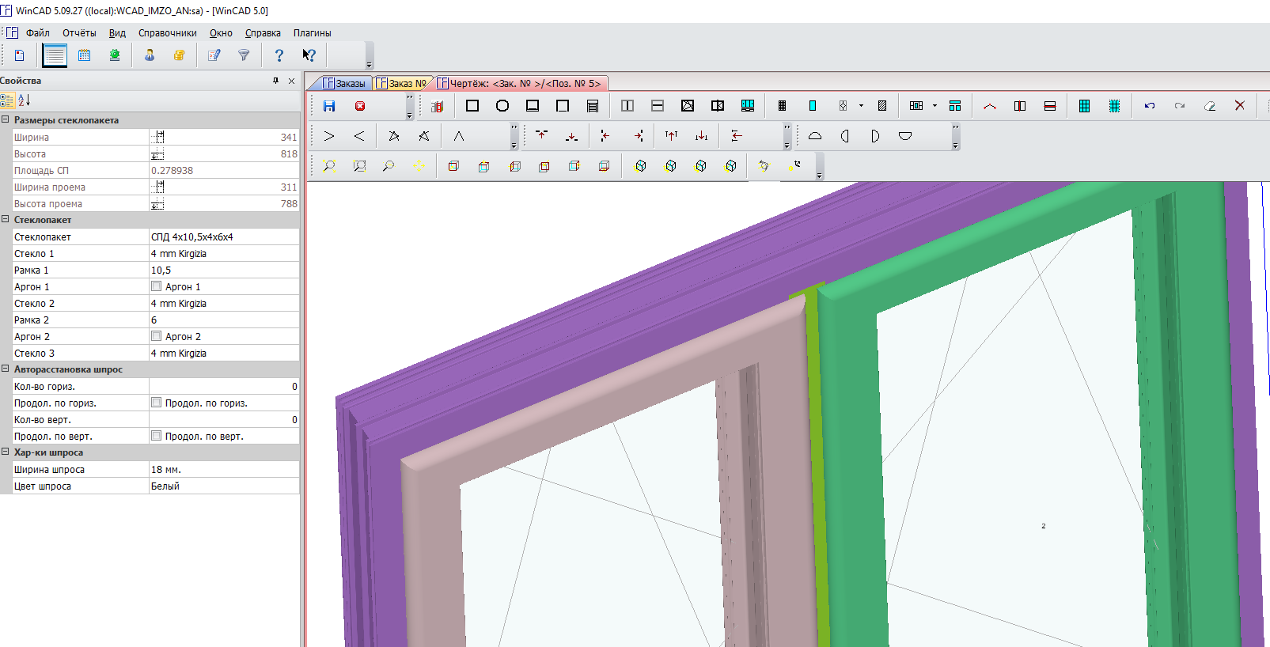Sort properties alphabetically with A-Z icon
Screen dimensions: 1270x647
coord(25,100)
